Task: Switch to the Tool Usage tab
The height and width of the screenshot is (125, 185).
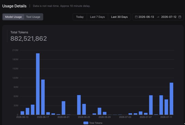Action: [x=33, y=17]
